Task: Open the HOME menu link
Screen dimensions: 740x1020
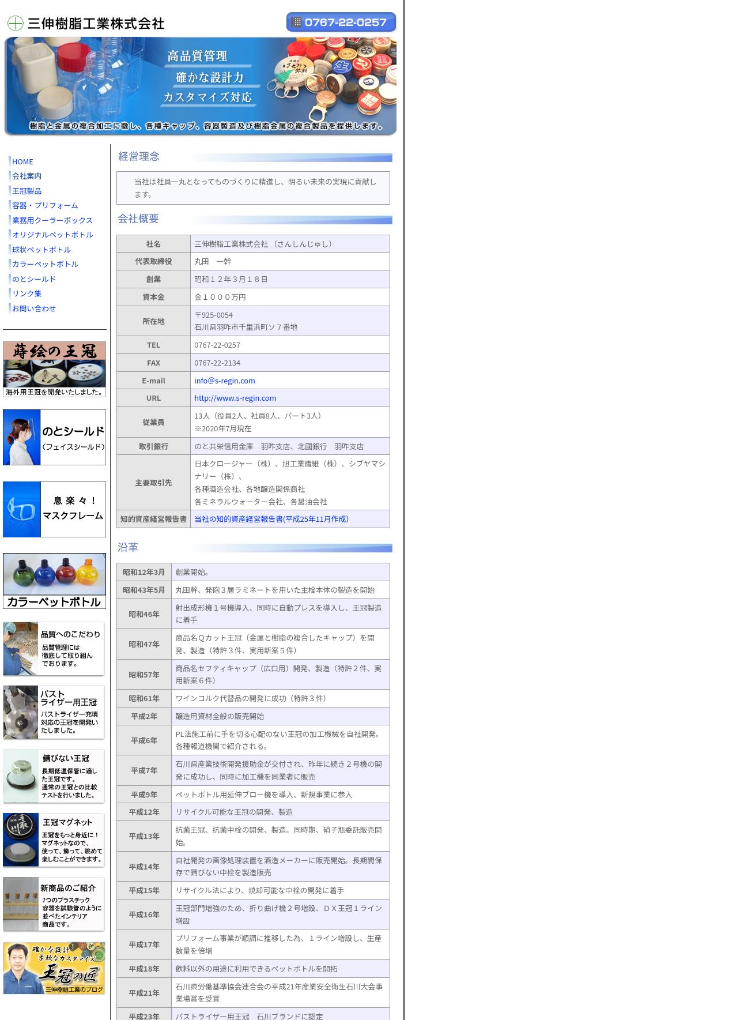Action: coord(22,161)
